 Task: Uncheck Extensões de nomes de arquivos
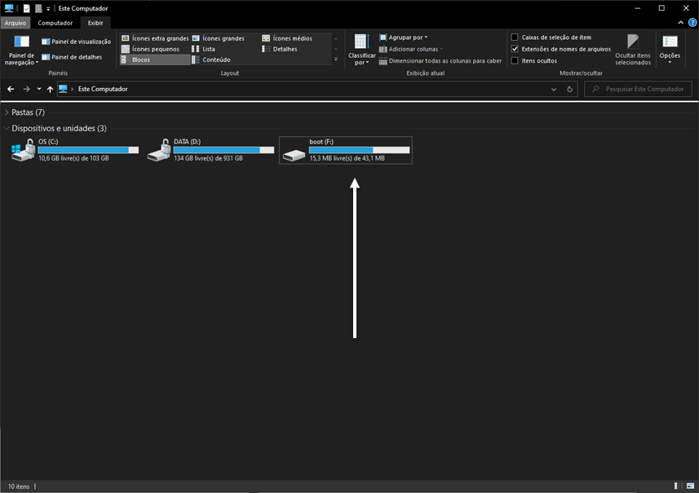[x=514, y=49]
